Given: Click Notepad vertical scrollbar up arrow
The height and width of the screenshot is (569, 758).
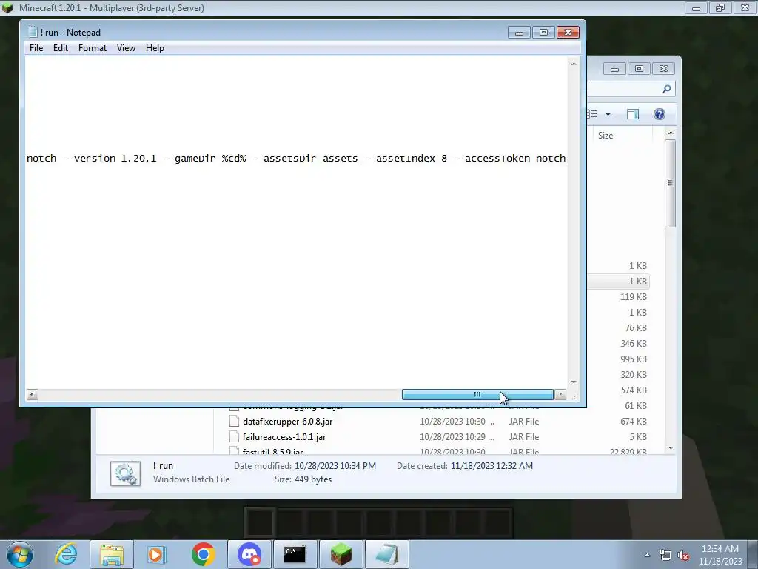Looking at the screenshot, I should pyautogui.click(x=574, y=64).
